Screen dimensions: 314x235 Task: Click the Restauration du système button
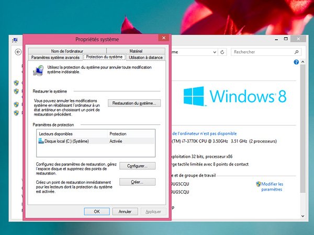(134, 103)
